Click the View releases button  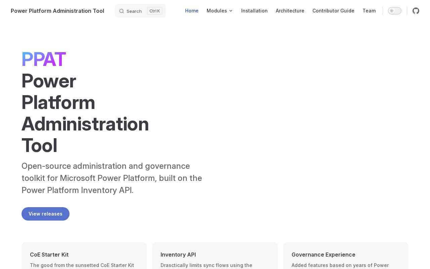pos(45,214)
